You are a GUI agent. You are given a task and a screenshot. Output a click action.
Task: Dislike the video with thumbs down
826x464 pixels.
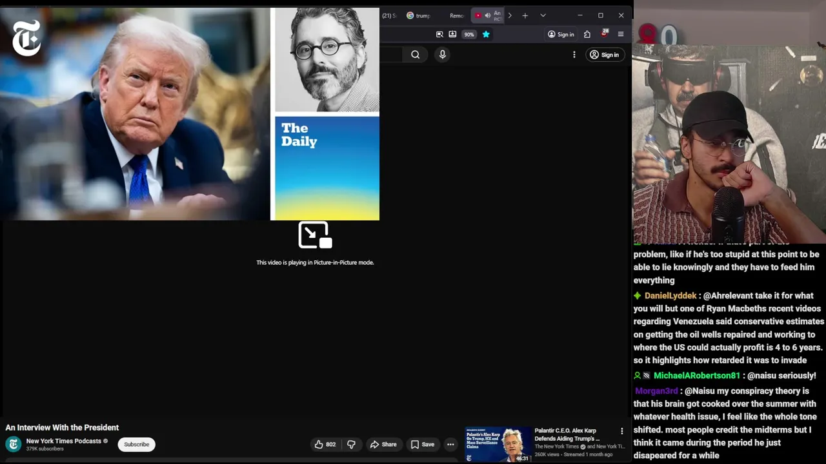pos(351,444)
